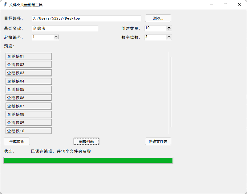This screenshot has height=194, width=247.
Task: Select the preview entry 企鹅侠08
Action: (29, 114)
